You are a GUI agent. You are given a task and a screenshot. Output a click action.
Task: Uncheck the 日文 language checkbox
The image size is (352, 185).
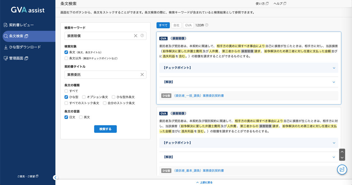pyautogui.click(x=66, y=117)
